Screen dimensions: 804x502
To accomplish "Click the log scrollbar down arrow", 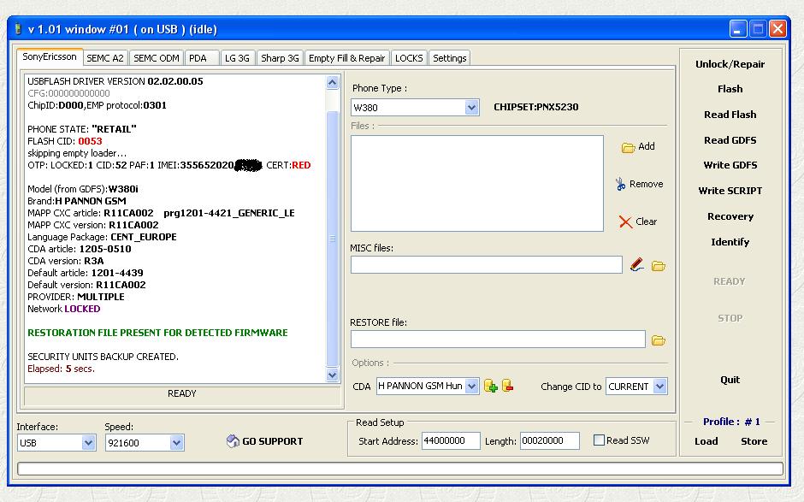I will (332, 375).
